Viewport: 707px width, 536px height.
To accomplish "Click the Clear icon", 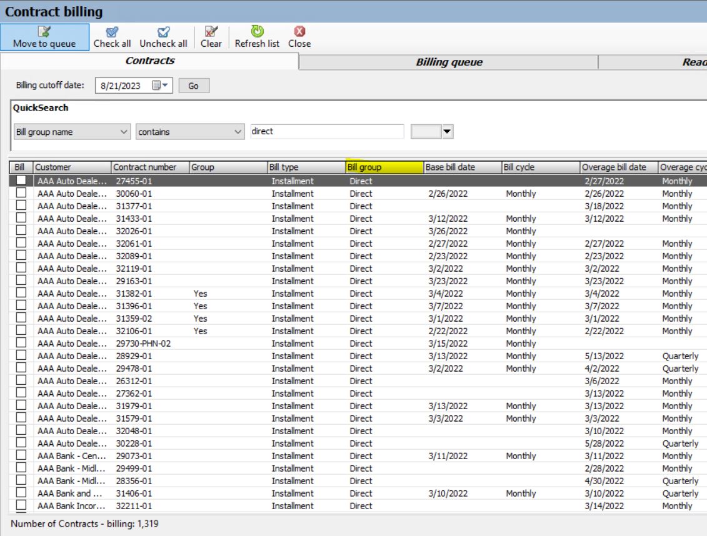I will [x=211, y=31].
